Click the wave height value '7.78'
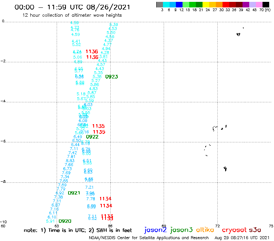This screenshot has height=241, width=274. (91, 199)
